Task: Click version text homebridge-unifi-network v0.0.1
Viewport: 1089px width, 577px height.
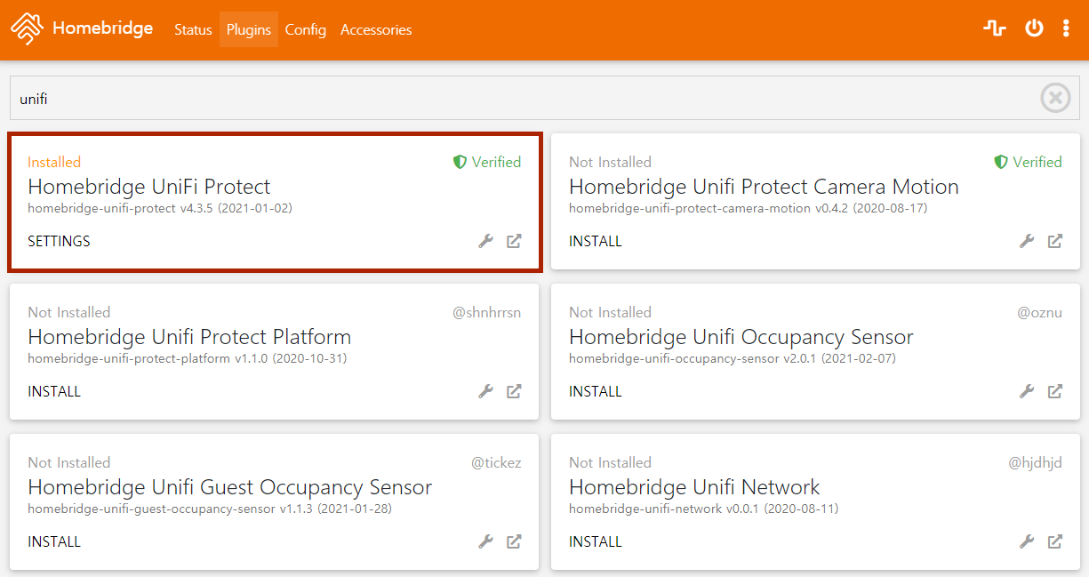Action: tap(703, 509)
